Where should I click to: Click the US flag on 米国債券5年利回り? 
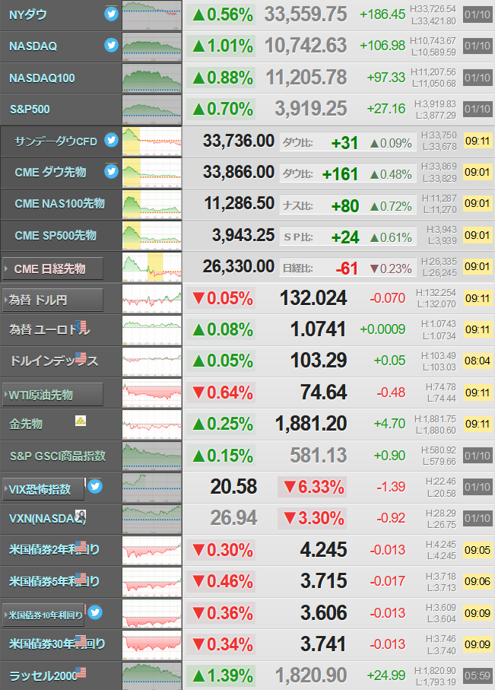tap(81, 578)
